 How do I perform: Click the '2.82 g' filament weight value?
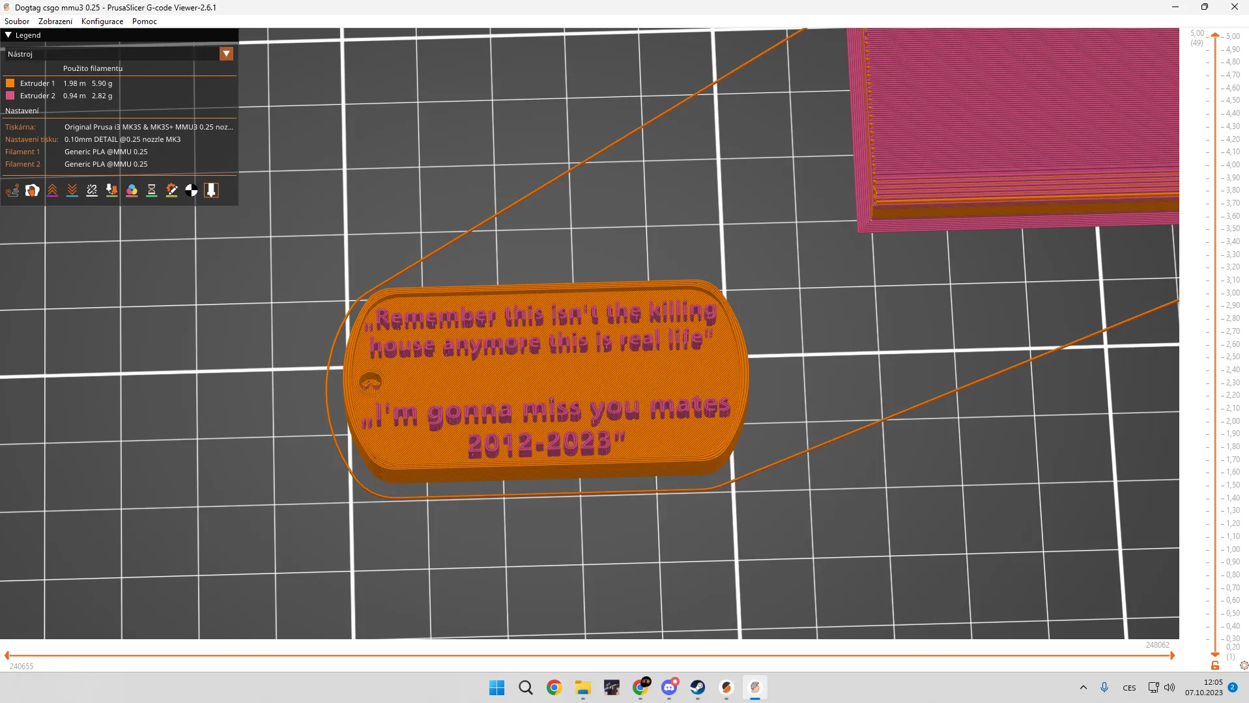click(x=102, y=96)
